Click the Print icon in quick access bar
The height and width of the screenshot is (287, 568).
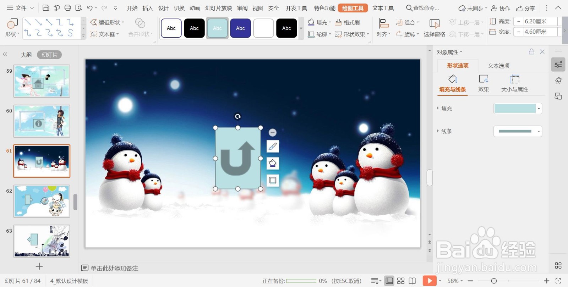pos(68,8)
